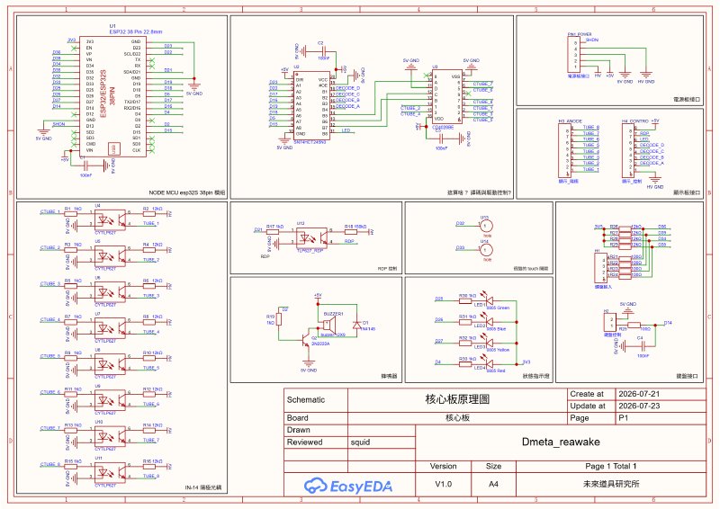Click the D25 net label at LED1 resistor

(439, 299)
